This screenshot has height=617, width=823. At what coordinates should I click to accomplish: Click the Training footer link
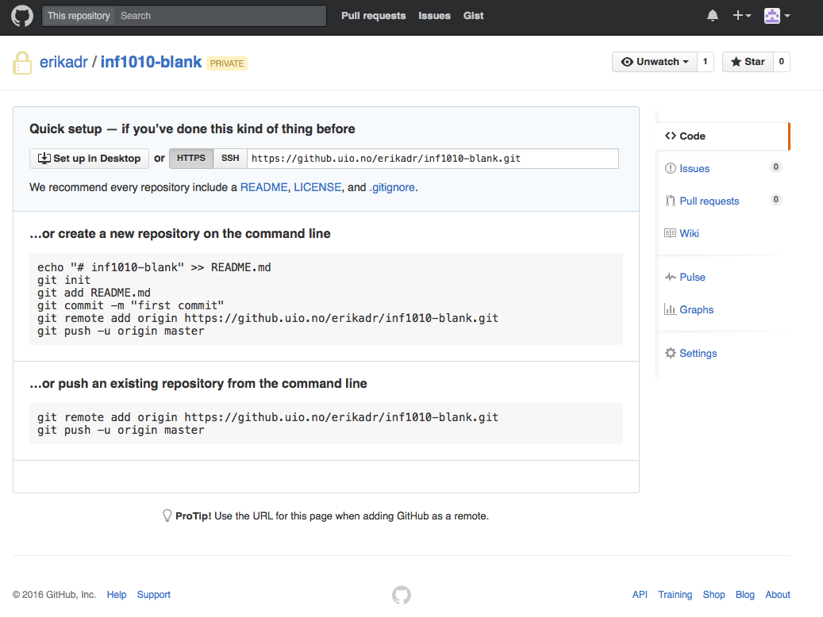(x=675, y=595)
